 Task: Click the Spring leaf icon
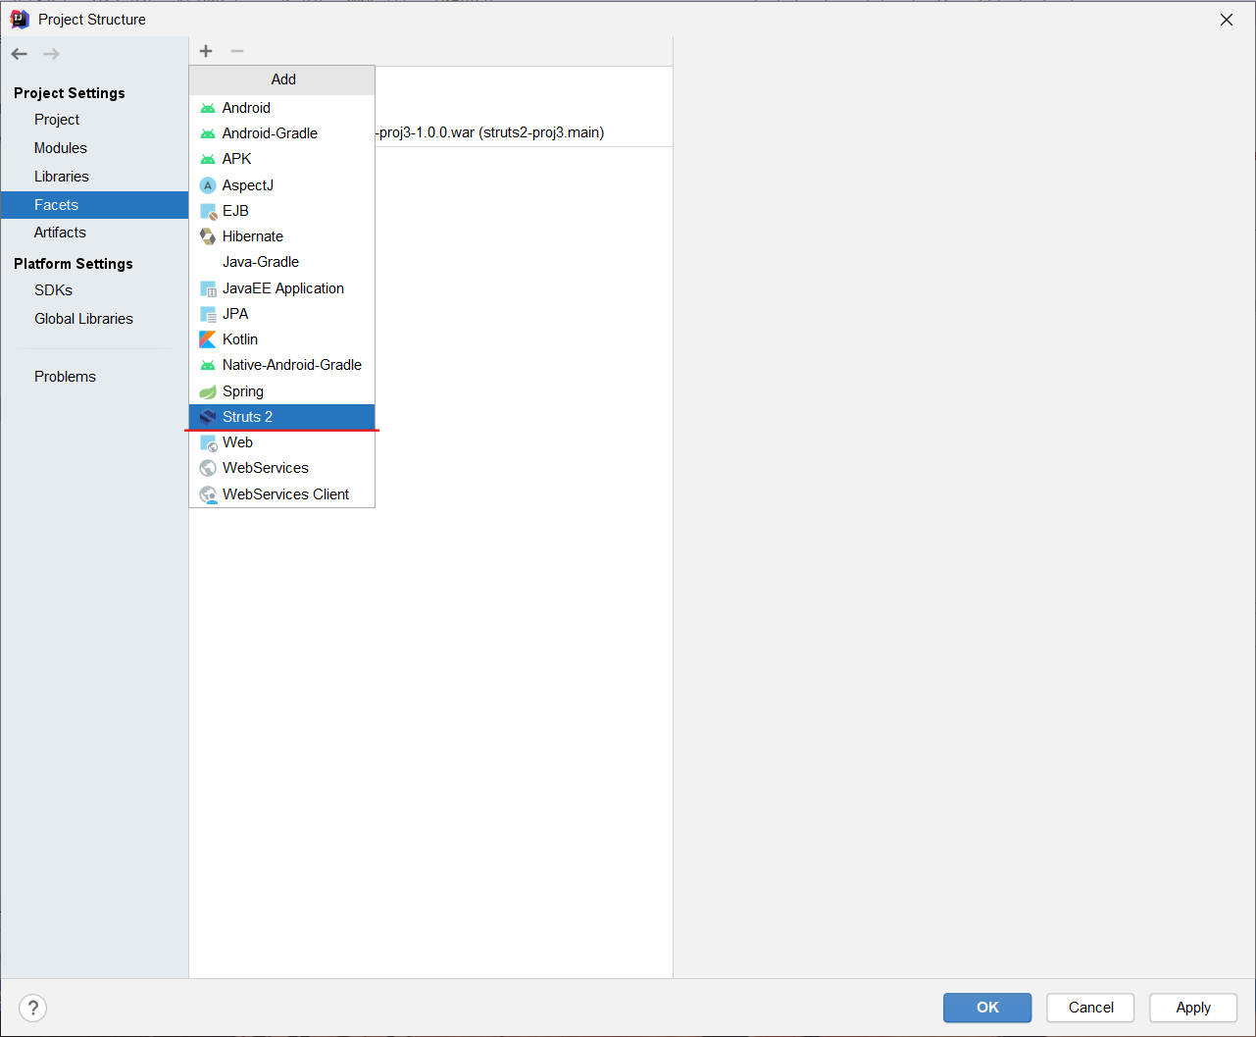(x=208, y=391)
